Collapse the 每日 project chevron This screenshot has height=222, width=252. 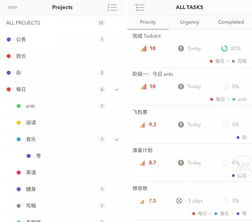117,90
